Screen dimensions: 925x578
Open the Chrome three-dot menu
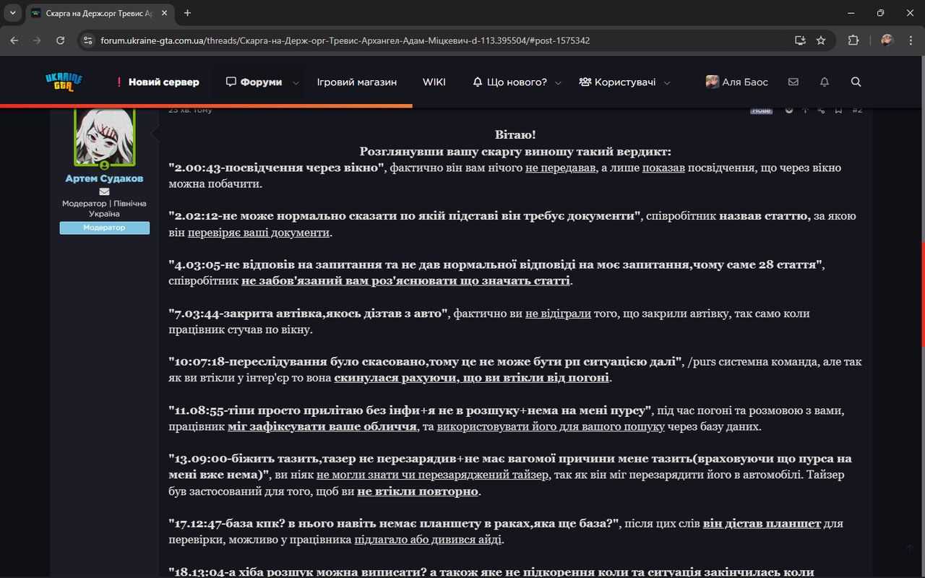[x=910, y=40]
